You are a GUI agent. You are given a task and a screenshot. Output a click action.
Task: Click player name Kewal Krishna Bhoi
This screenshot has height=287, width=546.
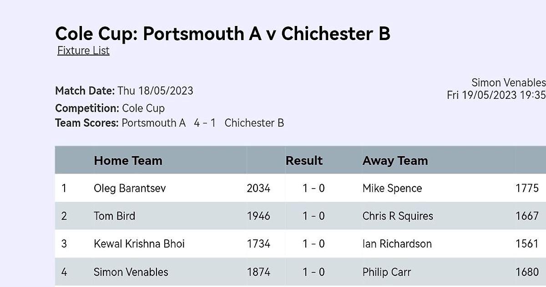point(139,244)
